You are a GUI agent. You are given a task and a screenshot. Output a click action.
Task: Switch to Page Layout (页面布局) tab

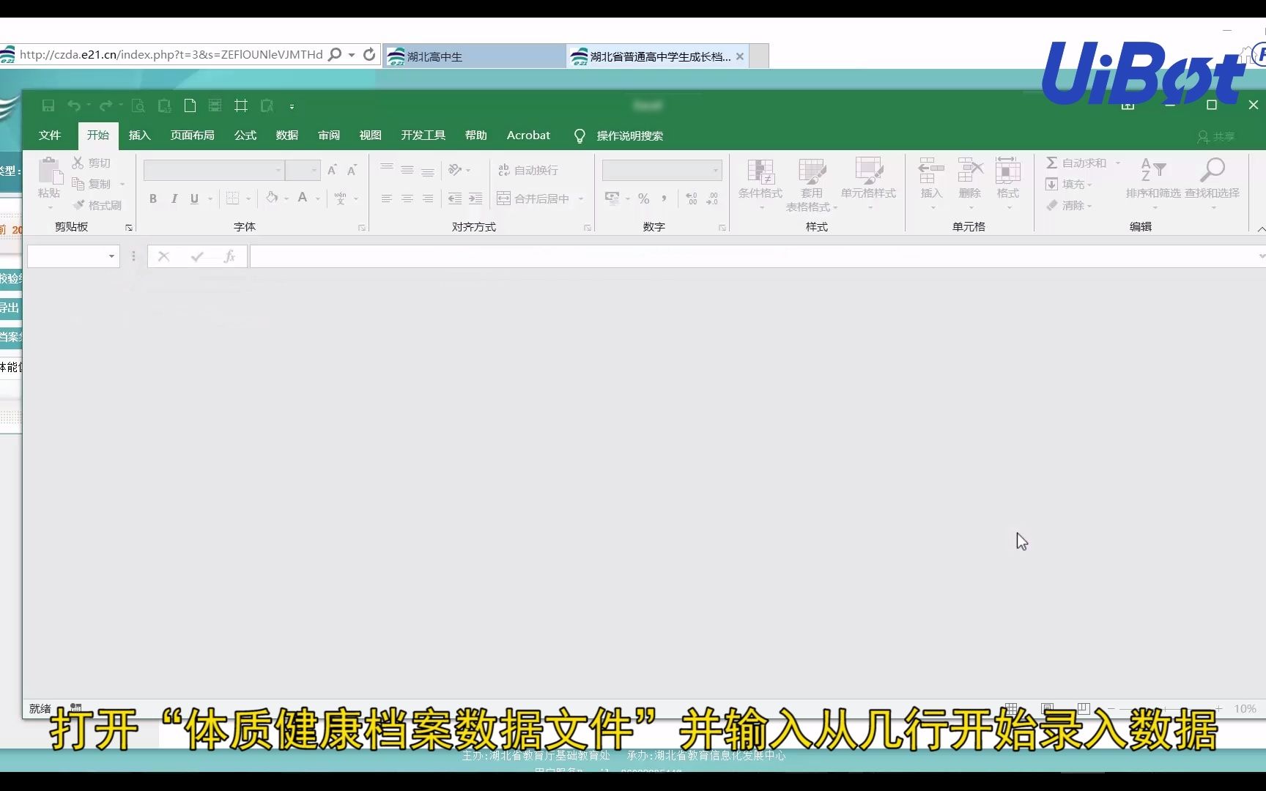[x=193, y=135]
